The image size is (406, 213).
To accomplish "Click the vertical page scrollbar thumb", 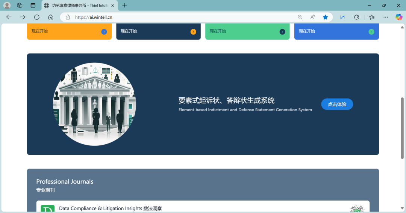I will pyautogui.click(x=402, y=128).
